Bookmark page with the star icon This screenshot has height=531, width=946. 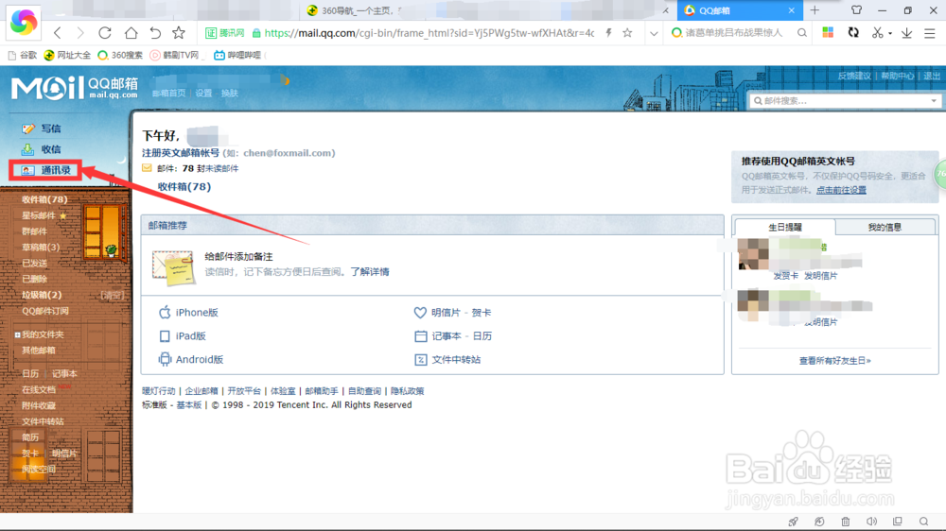click(179, 33)
